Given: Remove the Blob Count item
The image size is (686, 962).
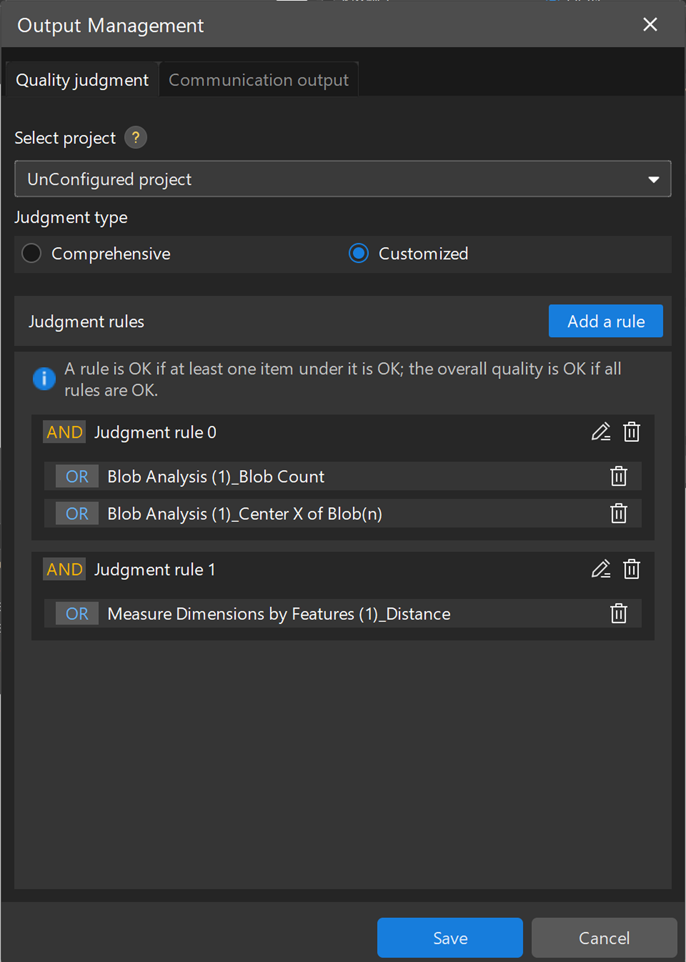Looking at the screenshot, I should tap(618, 477).
